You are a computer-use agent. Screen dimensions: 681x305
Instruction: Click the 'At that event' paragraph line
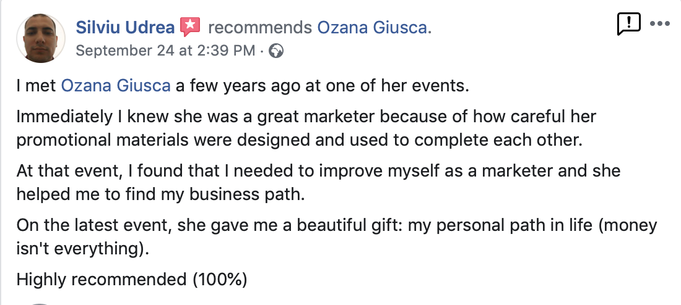click(x=318, y=170)
